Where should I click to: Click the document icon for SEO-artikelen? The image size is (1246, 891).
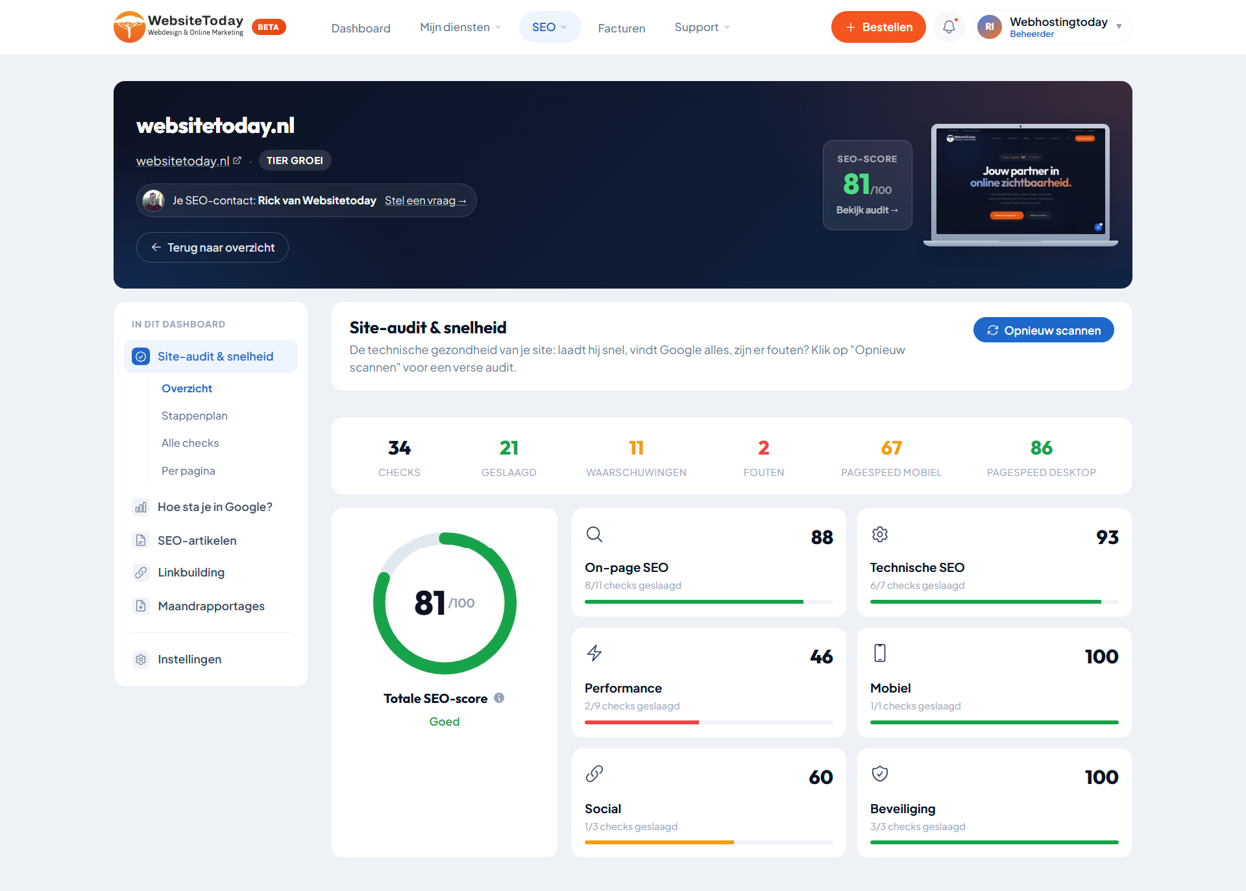click(141, 540)
